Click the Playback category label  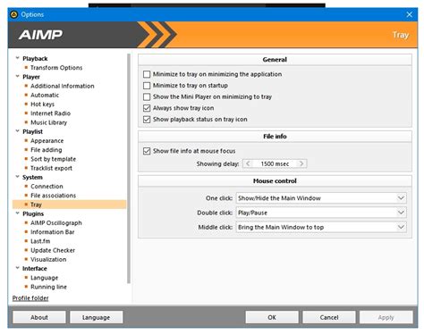click(35, 58)
